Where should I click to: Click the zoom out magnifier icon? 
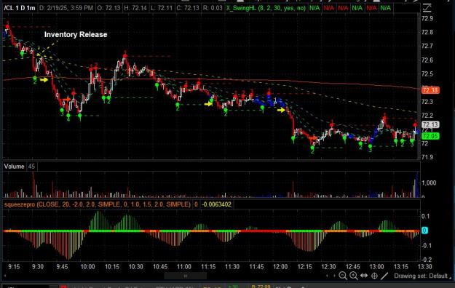pos(343,276)
